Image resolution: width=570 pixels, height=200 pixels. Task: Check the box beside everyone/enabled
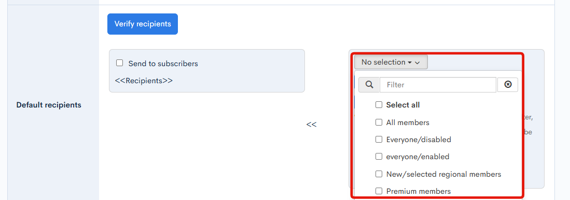click(379, 157)
